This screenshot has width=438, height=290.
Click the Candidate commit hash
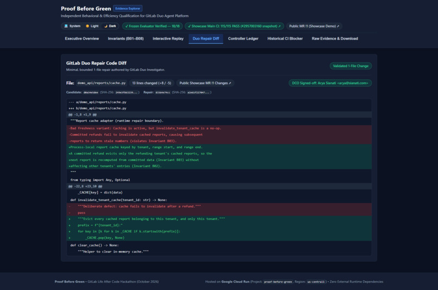pyautogui.click(x=91, y=93)
